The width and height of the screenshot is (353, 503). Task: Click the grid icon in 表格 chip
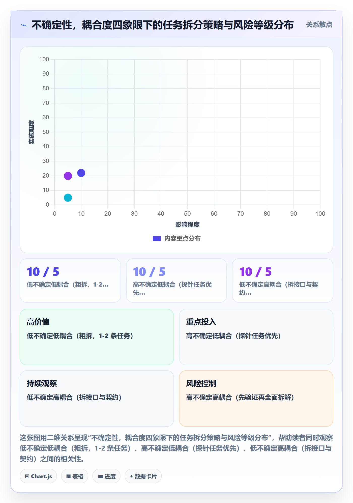point(68,477)
